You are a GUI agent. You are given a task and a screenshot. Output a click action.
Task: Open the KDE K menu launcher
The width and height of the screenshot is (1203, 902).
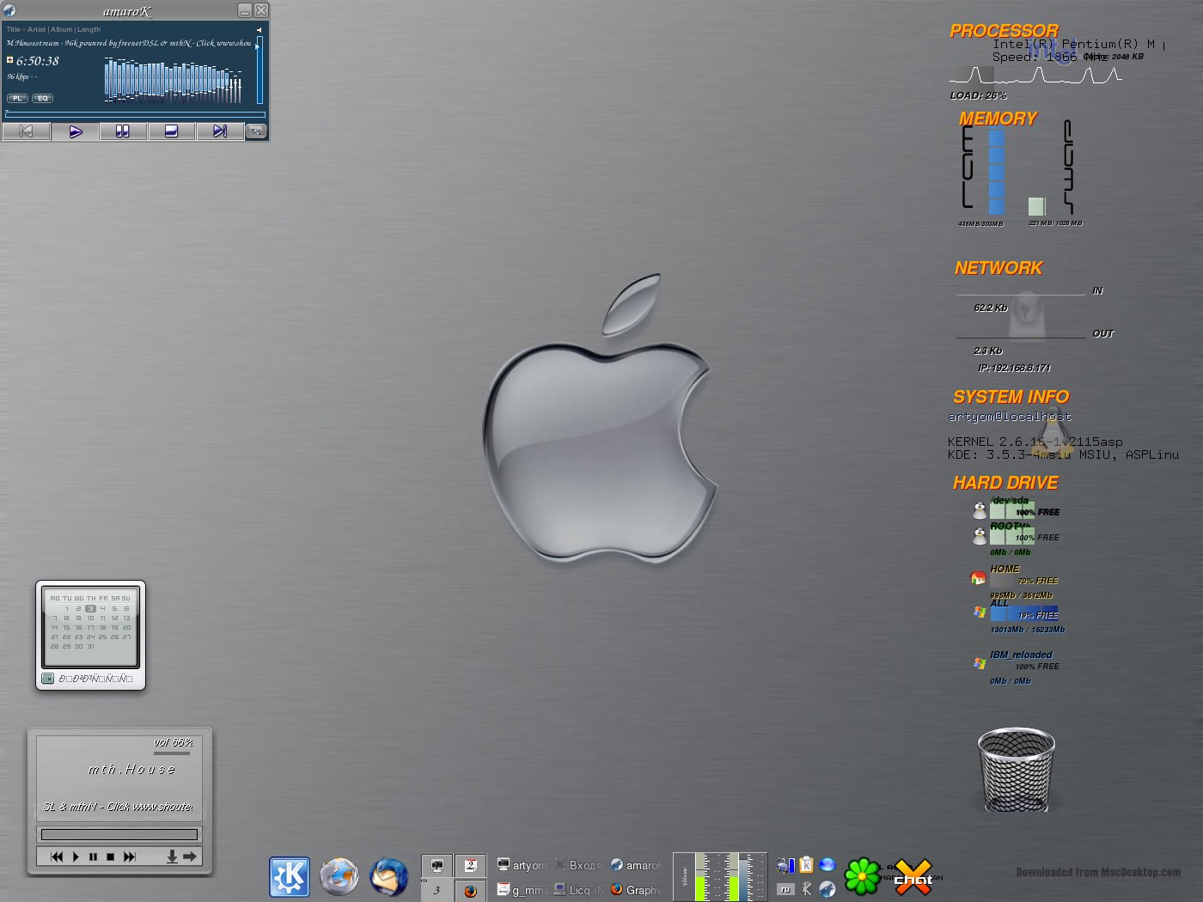[290, 877]
